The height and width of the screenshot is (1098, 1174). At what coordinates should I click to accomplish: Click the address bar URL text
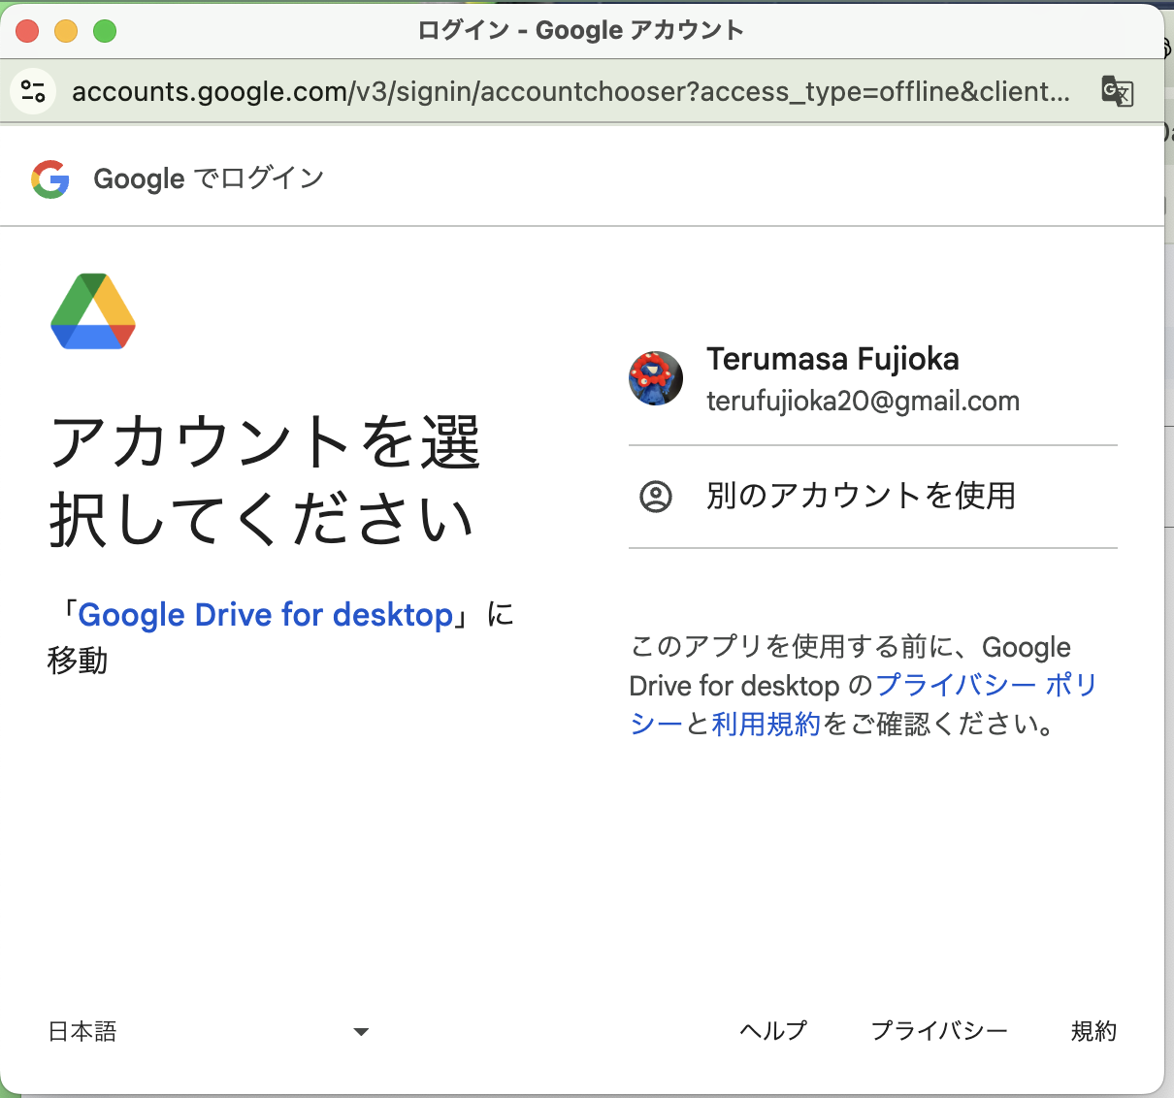(572, 91)
